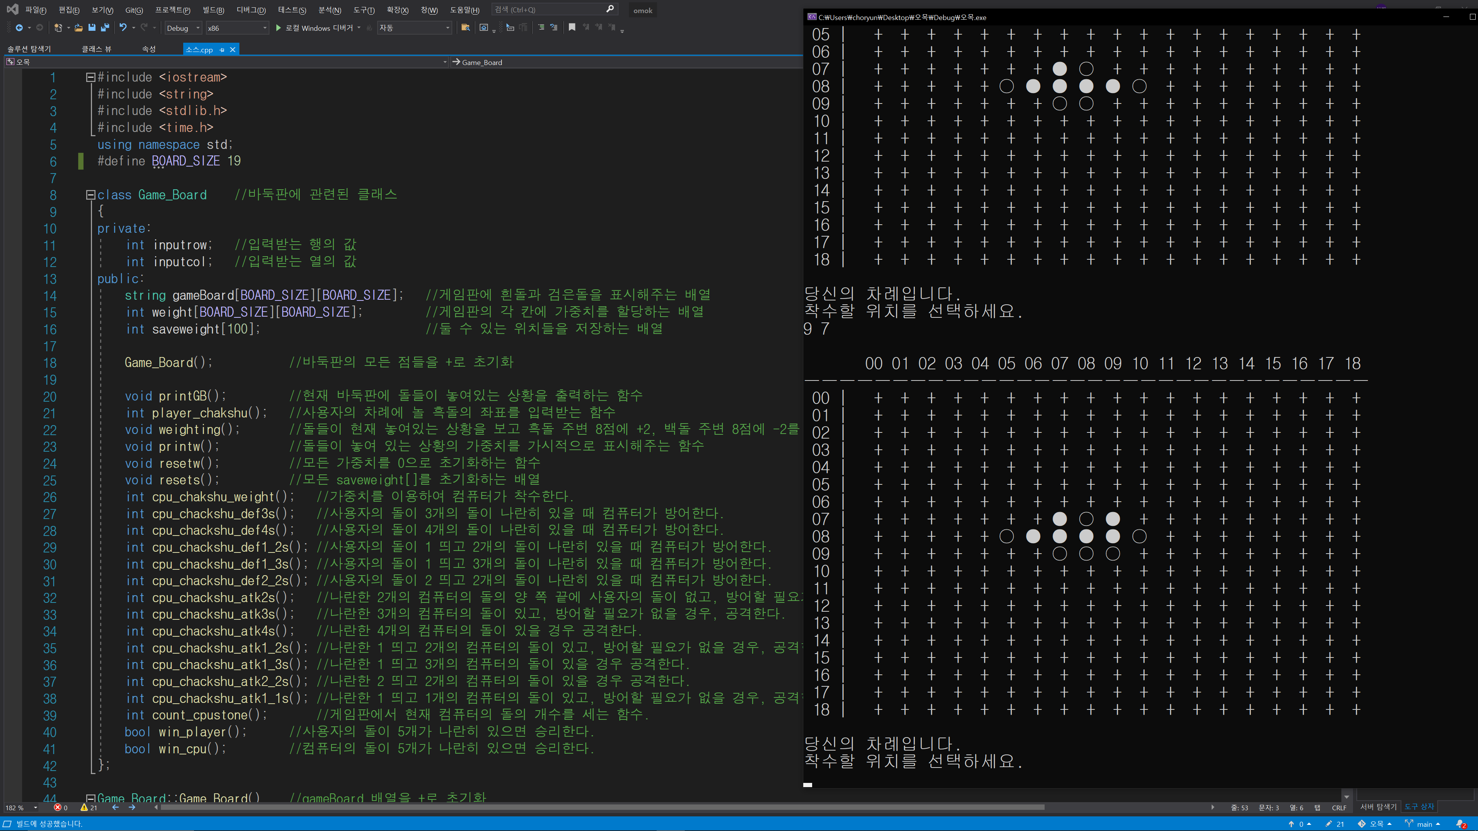Click the Toggle Bookmark icon
Screen dimensions: 1478x831
pyautogui.click(x=572, y=28)
